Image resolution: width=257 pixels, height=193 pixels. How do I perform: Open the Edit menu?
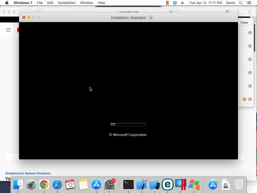point(50,3)
